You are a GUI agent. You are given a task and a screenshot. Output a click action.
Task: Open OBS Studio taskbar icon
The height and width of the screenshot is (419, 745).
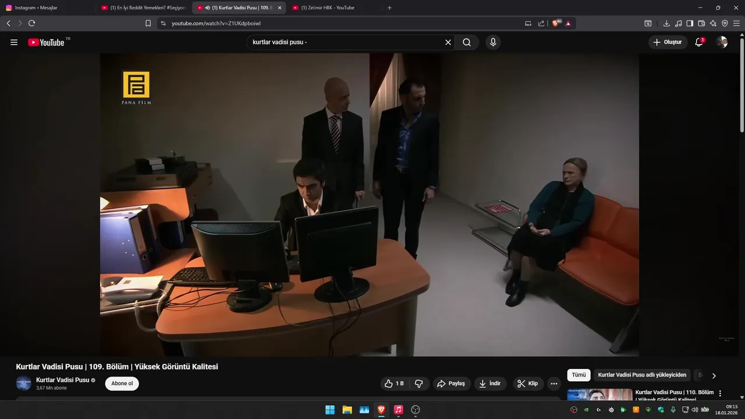pyautogui.click(x=416, y=410)
